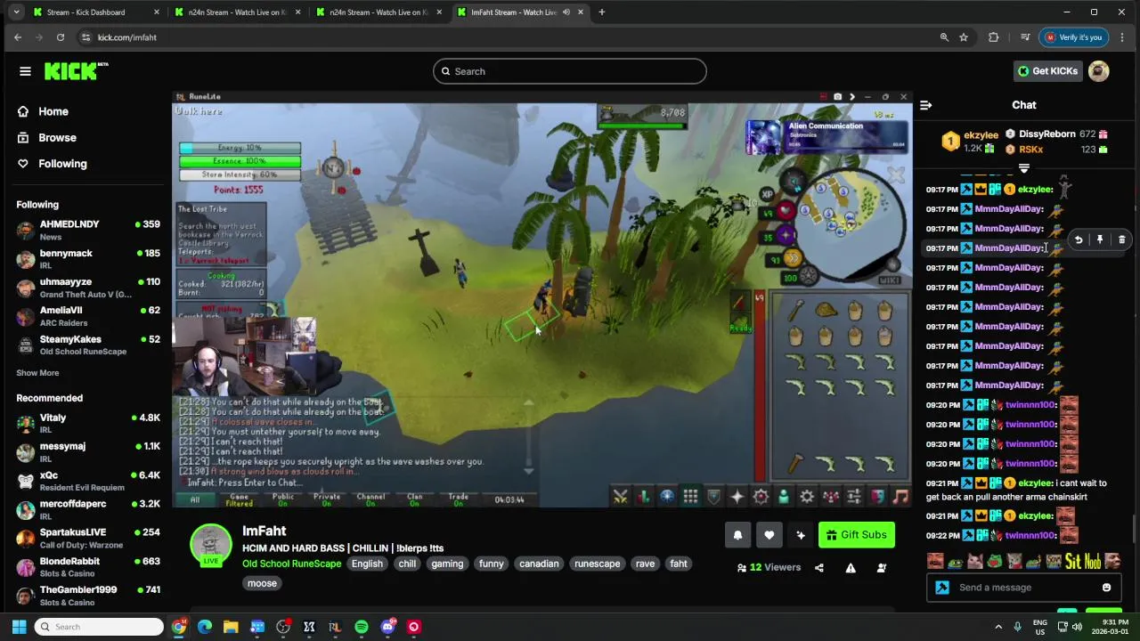Expand the RuneLite sidebar arrow
The height and width of the screenshot is (641, 1140).
click(x=852, y=97)
